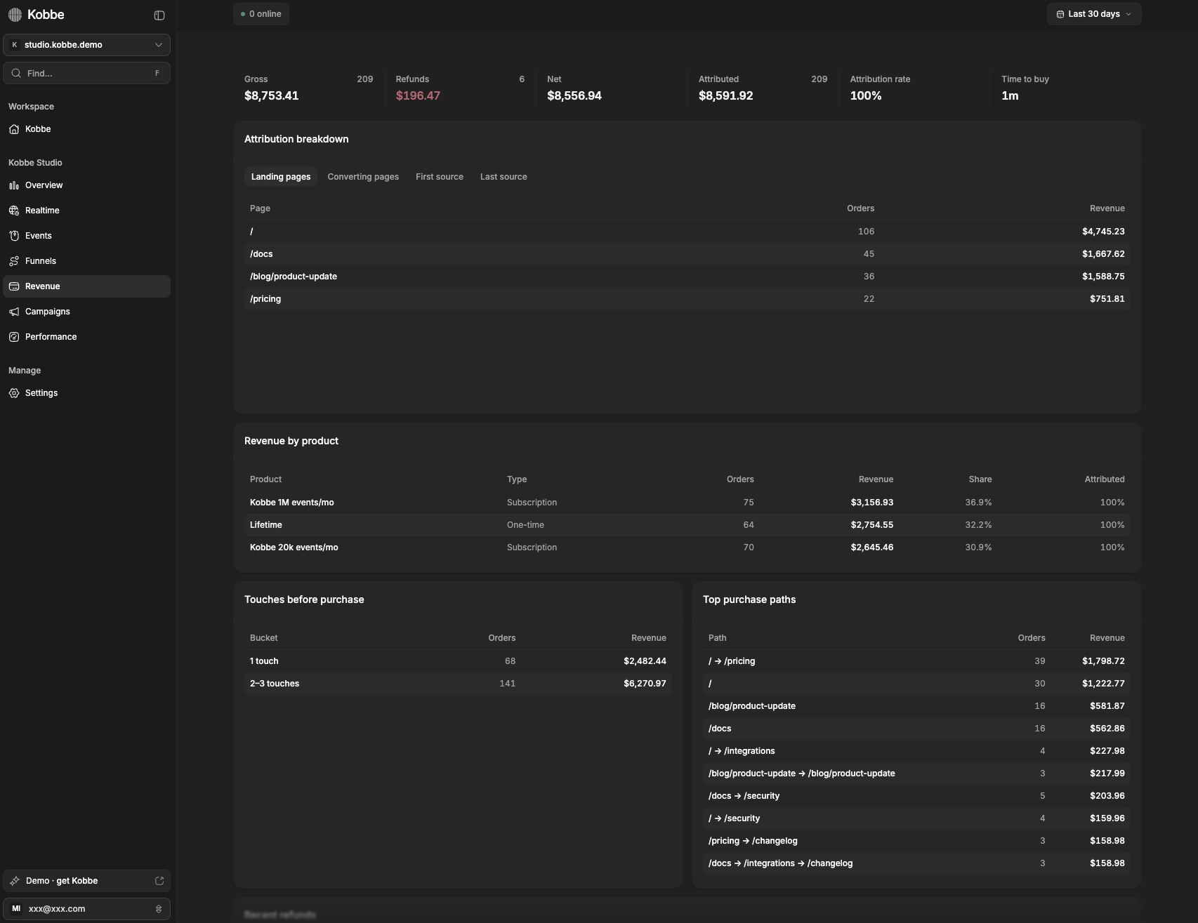Click the $4,745.23 revenue value
The height and width of the screenshot is (923, 1198).
click(x=1103, y=232)
